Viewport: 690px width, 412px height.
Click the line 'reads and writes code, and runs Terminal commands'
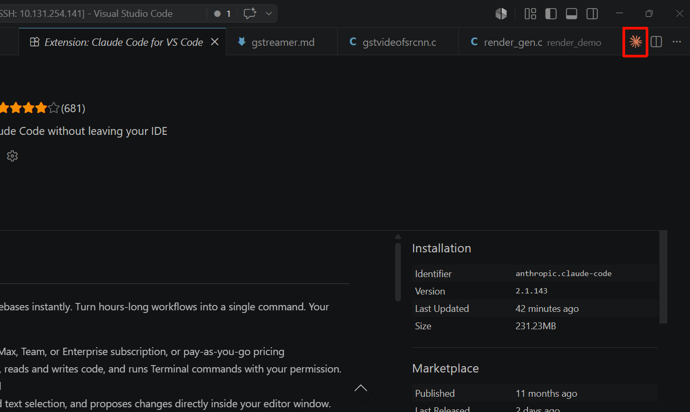(171, 369)
